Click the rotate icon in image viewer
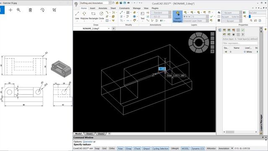This screenshot has height=151, width=268. (42, 10)
